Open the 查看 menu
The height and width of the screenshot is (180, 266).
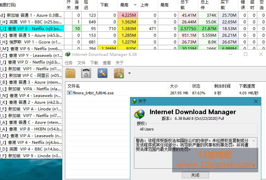click(107, 63)
